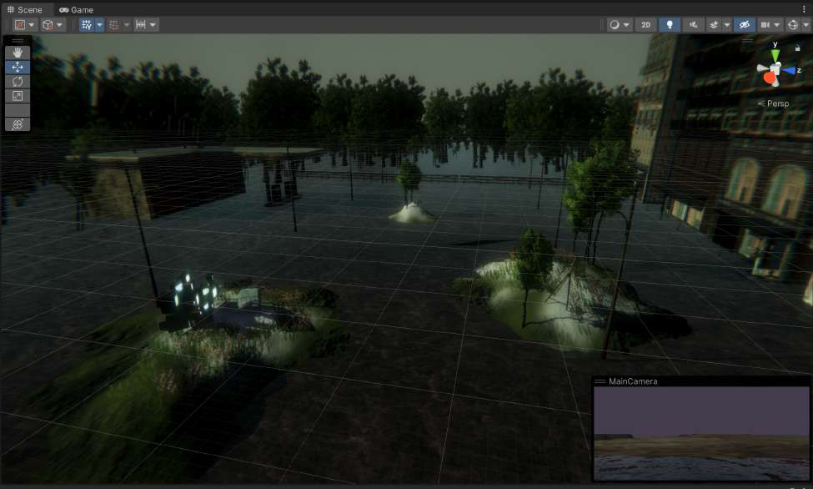The height and width of the screenshot is (489, 813).
Task: Click the center cube of orientation gizmo
Action: pyautogui.click(x=775, y=69)
